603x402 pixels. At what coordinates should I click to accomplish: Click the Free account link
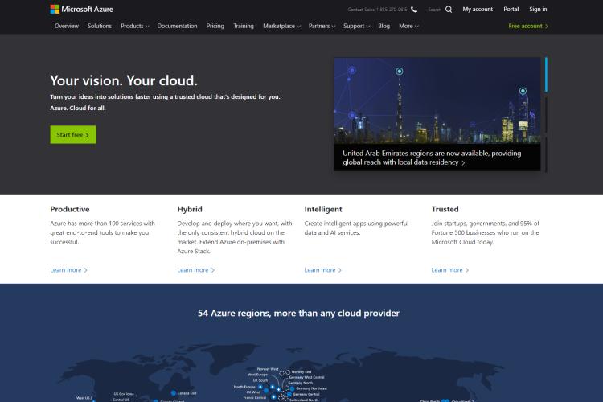click(x=528, y=26)
